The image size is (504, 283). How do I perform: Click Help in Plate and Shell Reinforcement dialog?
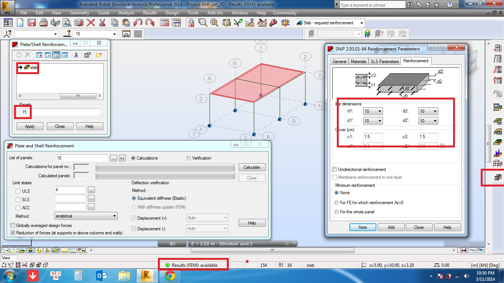(x=252, y=223)
